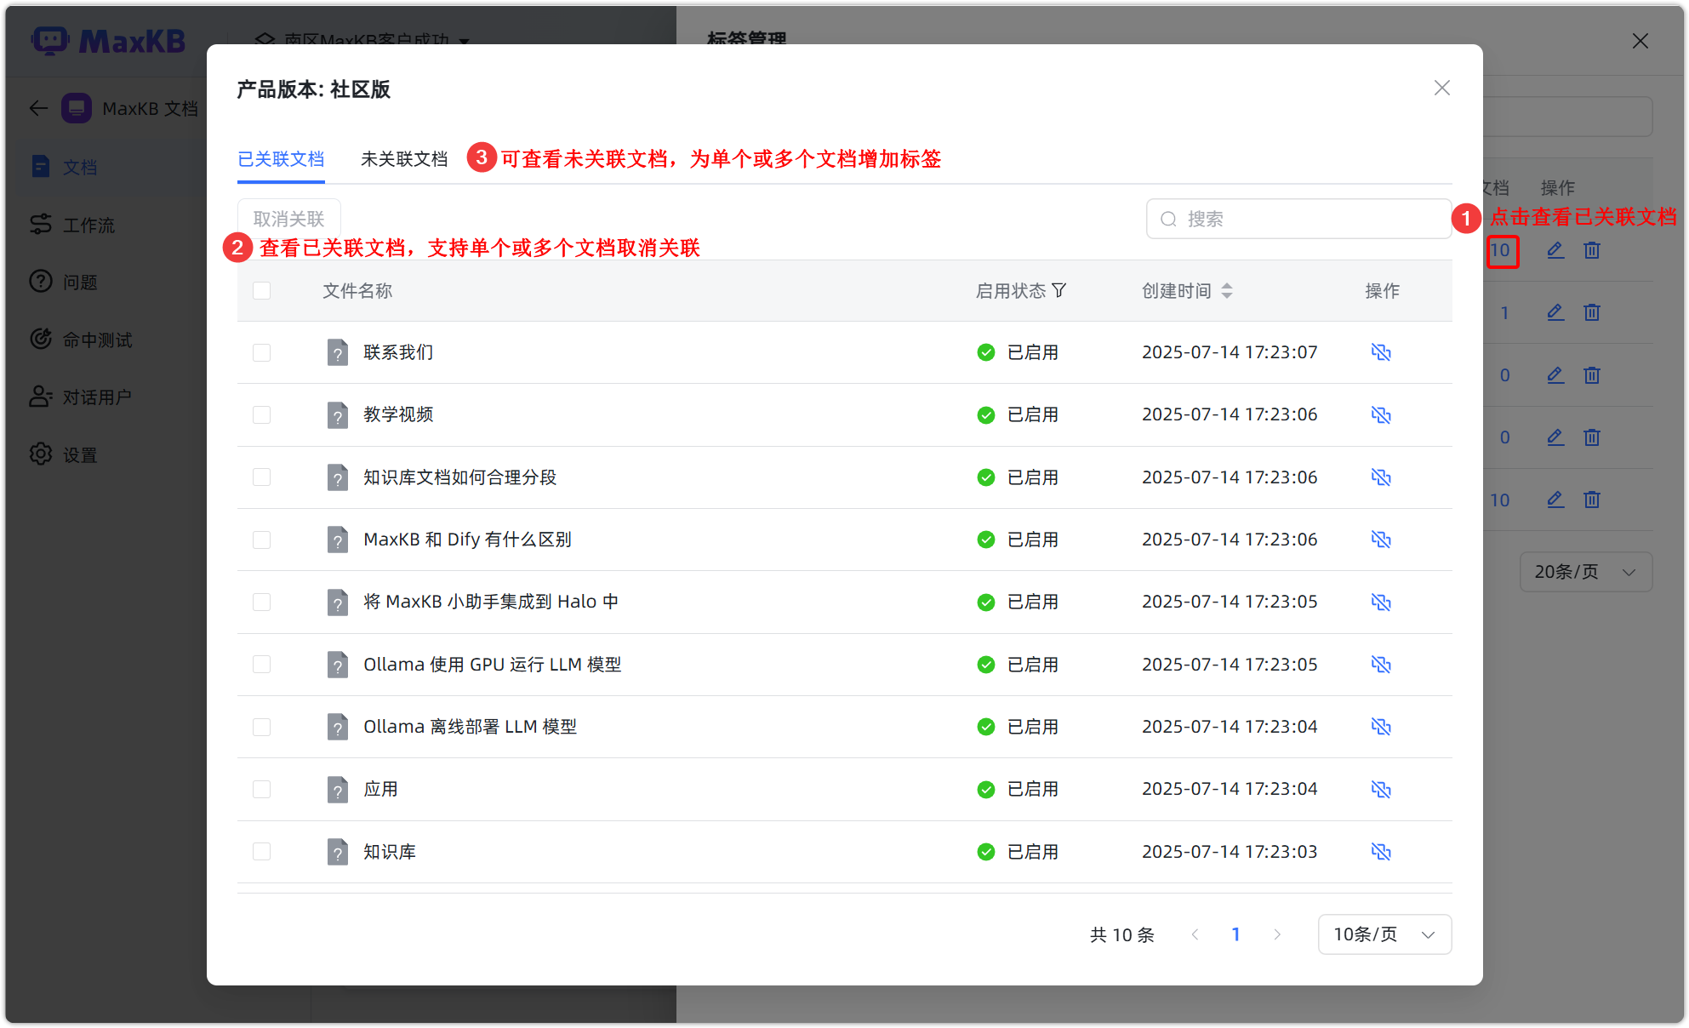Click the 取消关联 button
The image size is (1689, 1028).
pyautogui.click(x=289, y=219)
